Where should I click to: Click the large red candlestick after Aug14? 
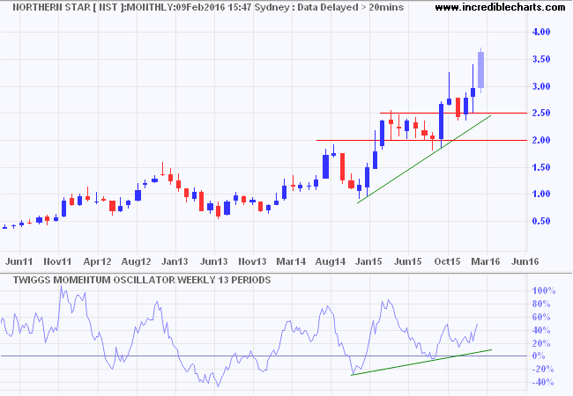pos(342,167)
